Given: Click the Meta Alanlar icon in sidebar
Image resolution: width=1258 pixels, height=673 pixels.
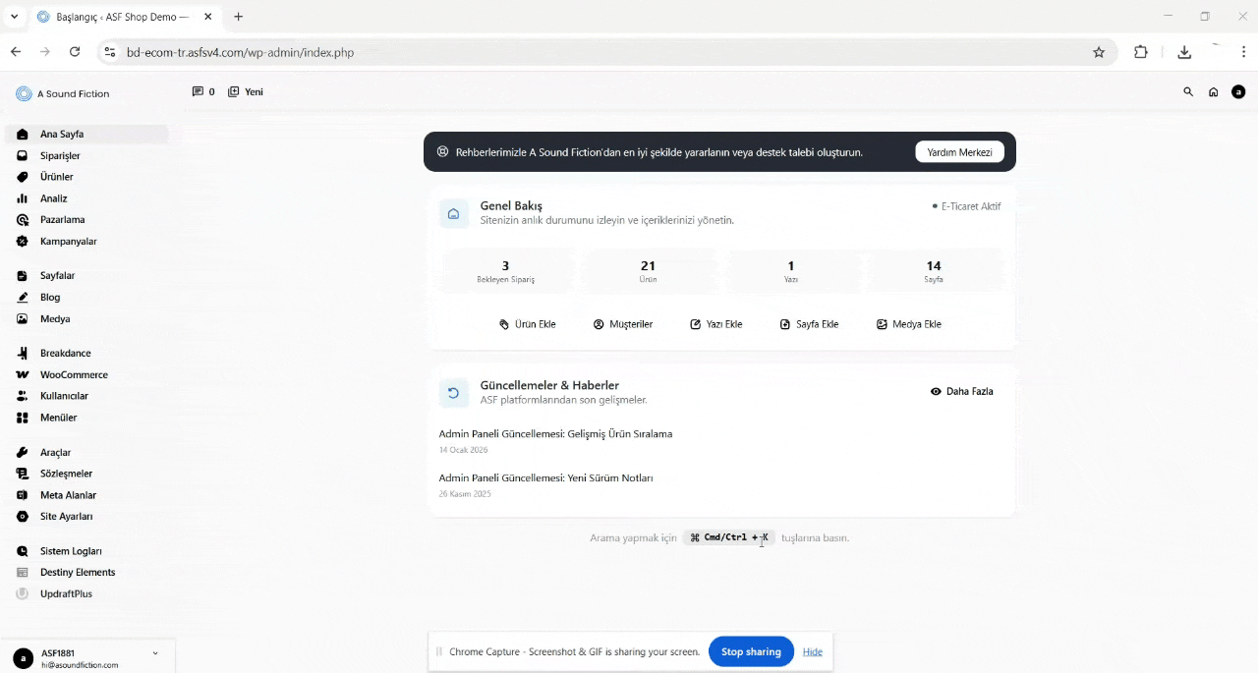Looking at the screenshot, I should pos(22,495).
